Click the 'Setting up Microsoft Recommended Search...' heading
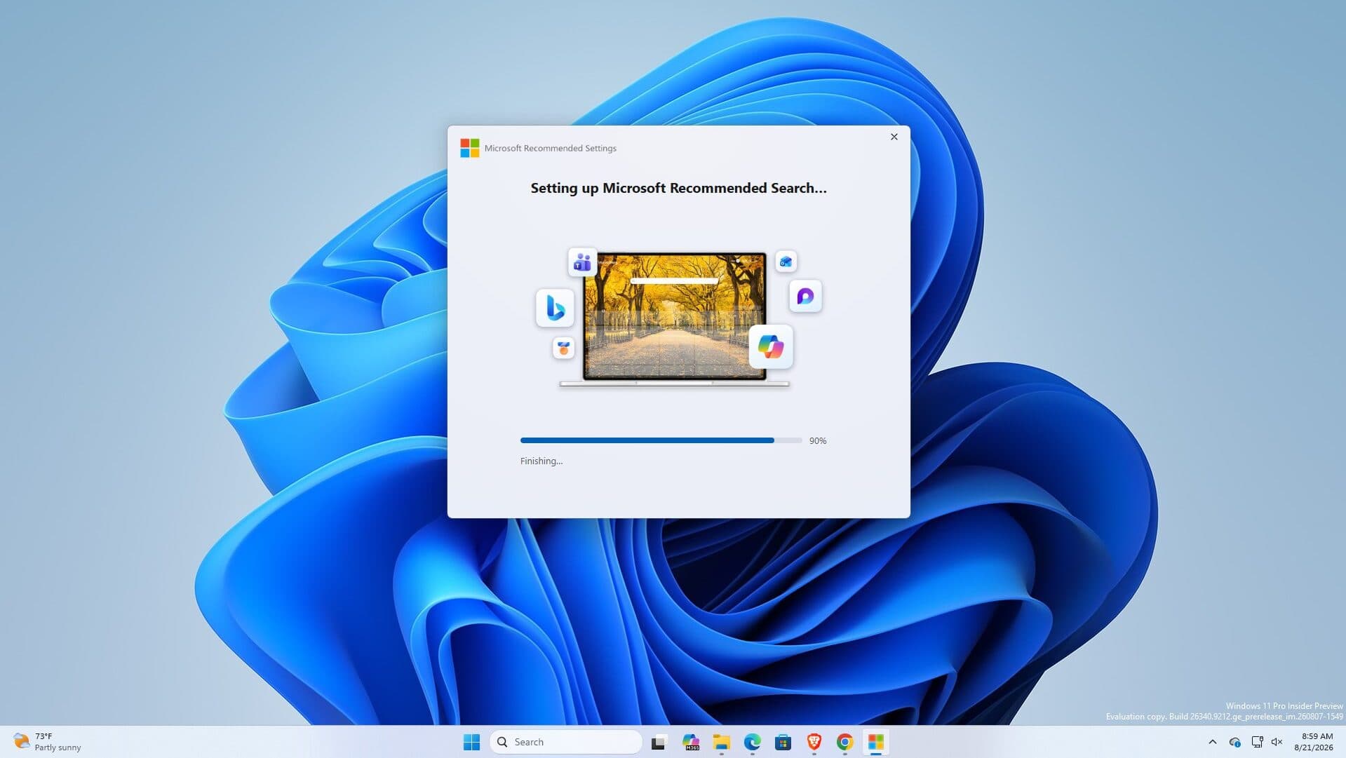Image resolution: width=1346 pixels, height=758 pixels. 678,188
